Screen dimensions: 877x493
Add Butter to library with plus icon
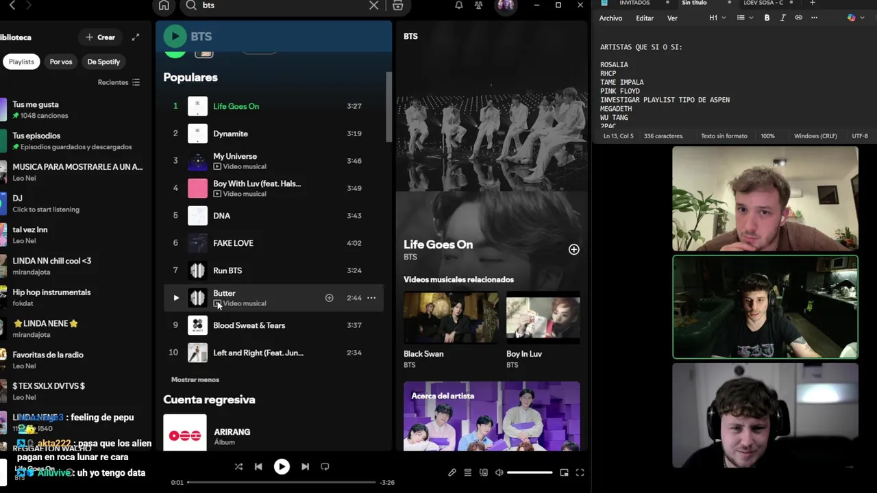point(329,298)
